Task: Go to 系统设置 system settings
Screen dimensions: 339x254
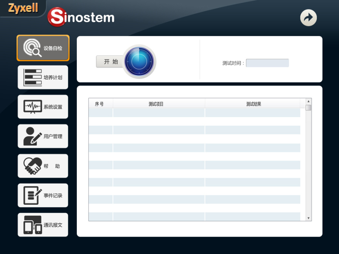Action: 43,107
